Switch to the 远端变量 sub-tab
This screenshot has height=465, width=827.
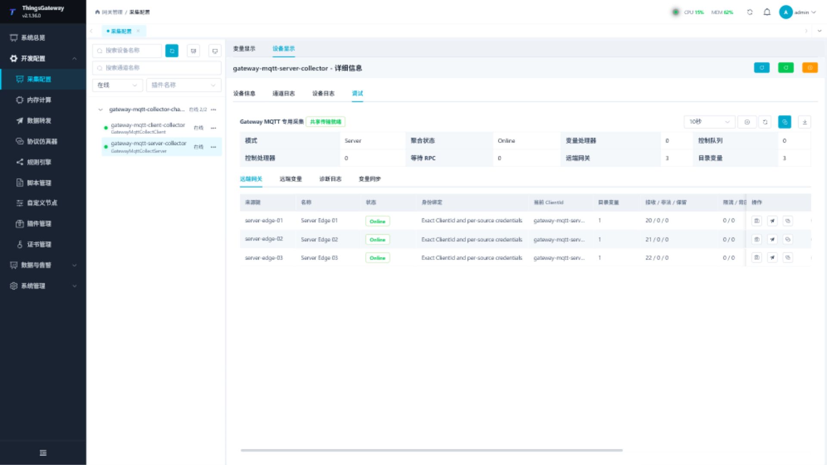coord(291,179)
